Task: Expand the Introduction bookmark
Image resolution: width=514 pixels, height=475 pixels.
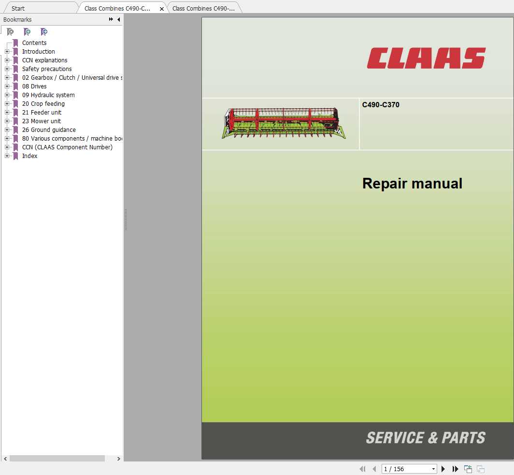Action: click(7, 52)
